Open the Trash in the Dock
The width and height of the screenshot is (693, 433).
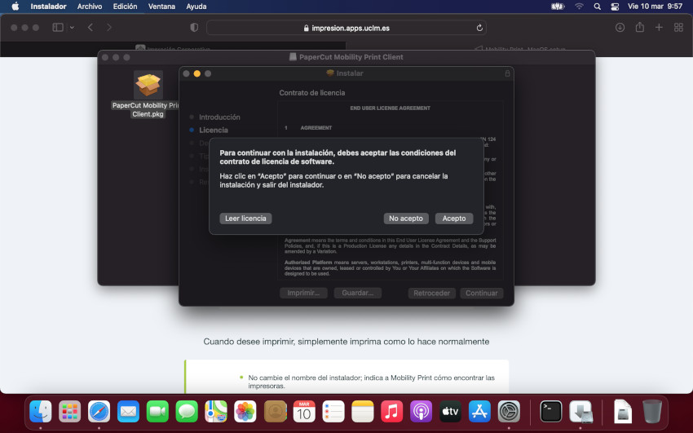(652, 412)
